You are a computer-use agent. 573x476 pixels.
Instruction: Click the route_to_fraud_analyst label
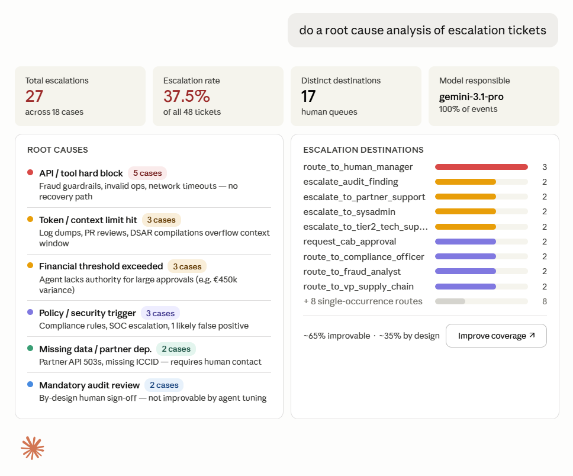(352, 272)
